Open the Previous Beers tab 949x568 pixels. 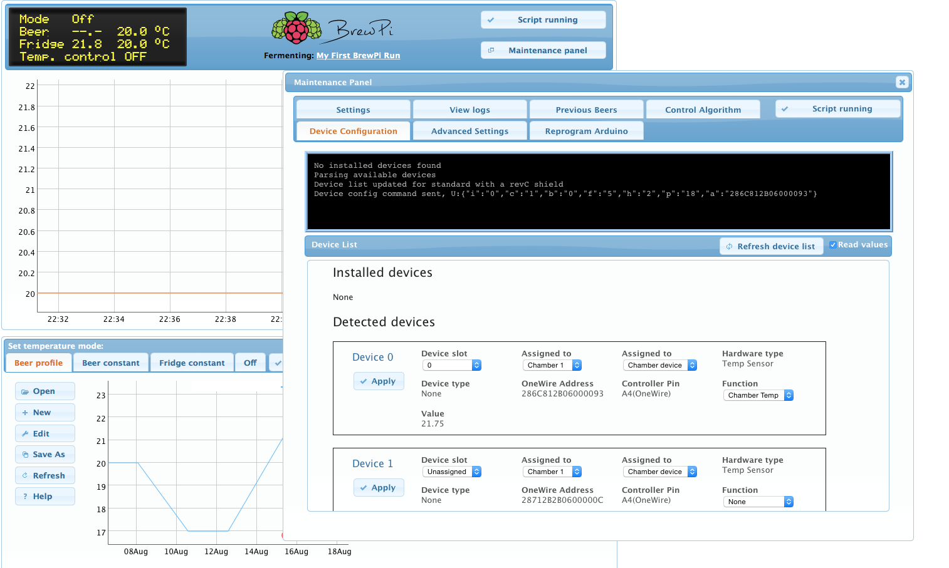[x=586, y=110]
